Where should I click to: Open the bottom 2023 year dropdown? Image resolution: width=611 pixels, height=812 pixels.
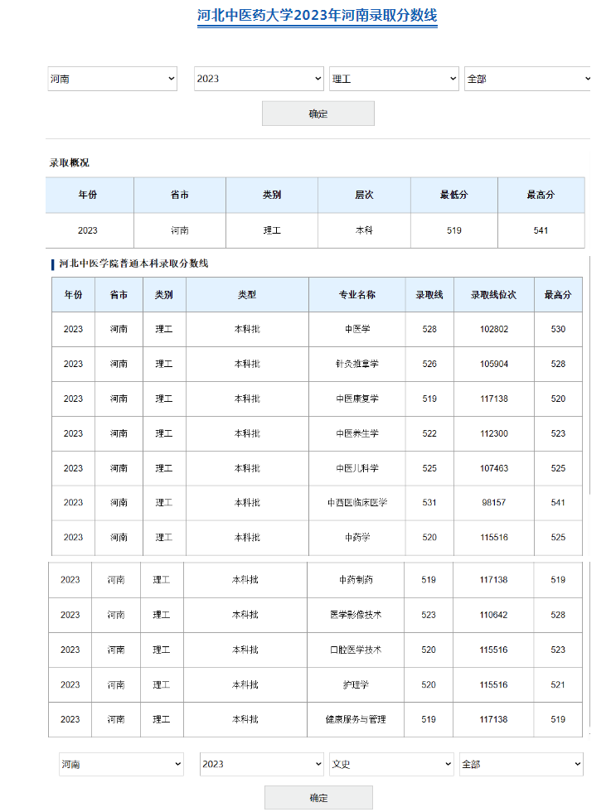[262, 764]
